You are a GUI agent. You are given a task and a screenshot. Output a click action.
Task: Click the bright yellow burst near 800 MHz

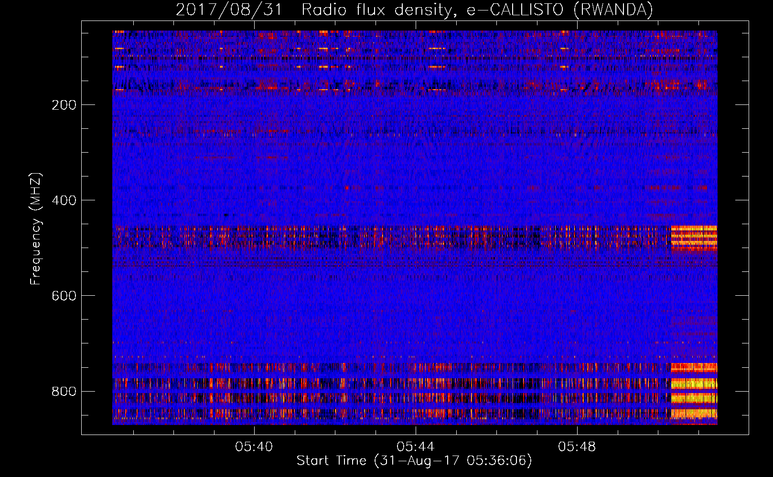pyautogui.click(x=694, y=391)
